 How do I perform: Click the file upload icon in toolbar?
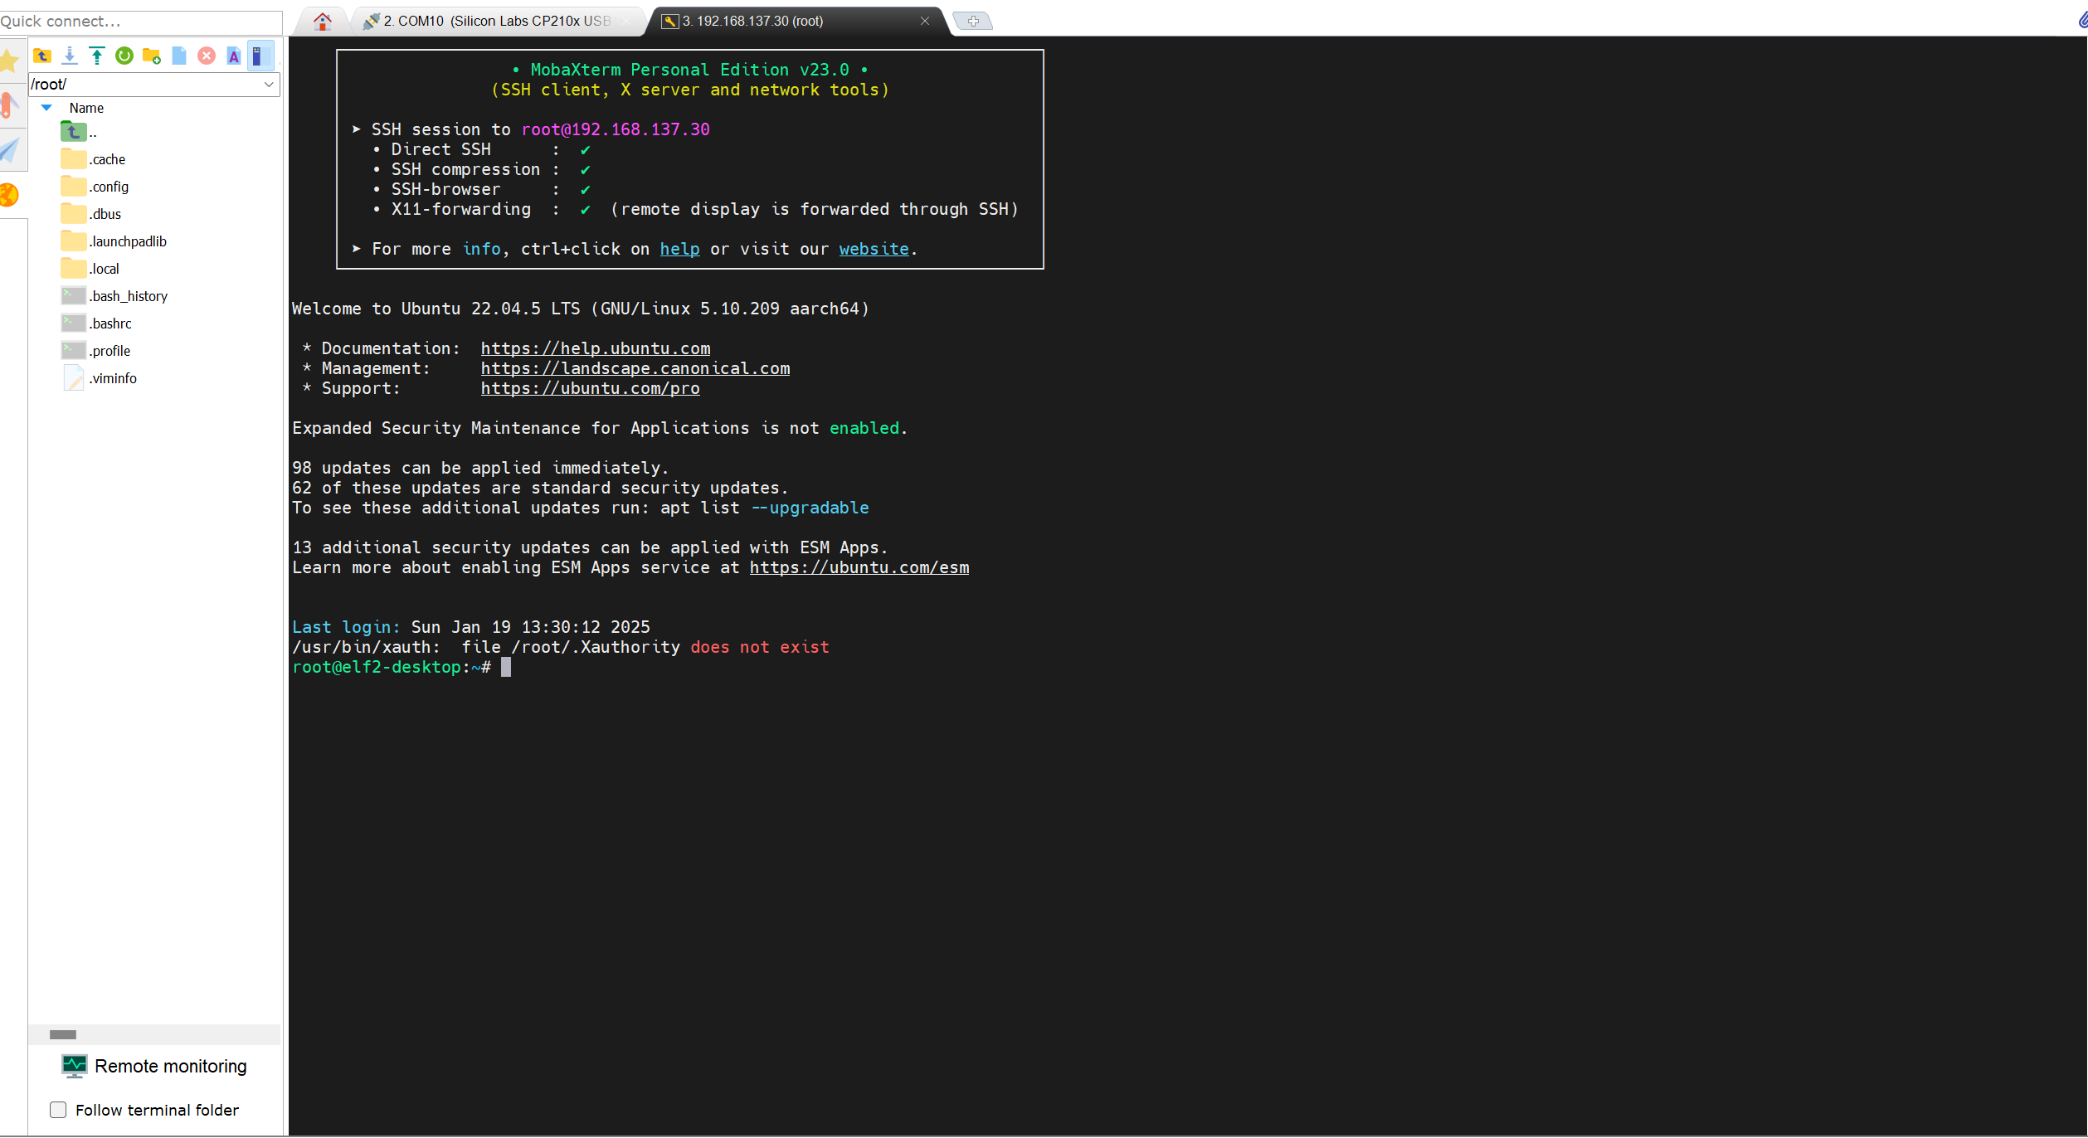pos(95,56)
